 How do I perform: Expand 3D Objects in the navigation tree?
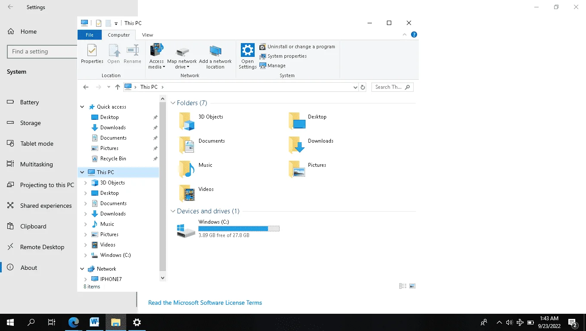click(x=86, y=183)
